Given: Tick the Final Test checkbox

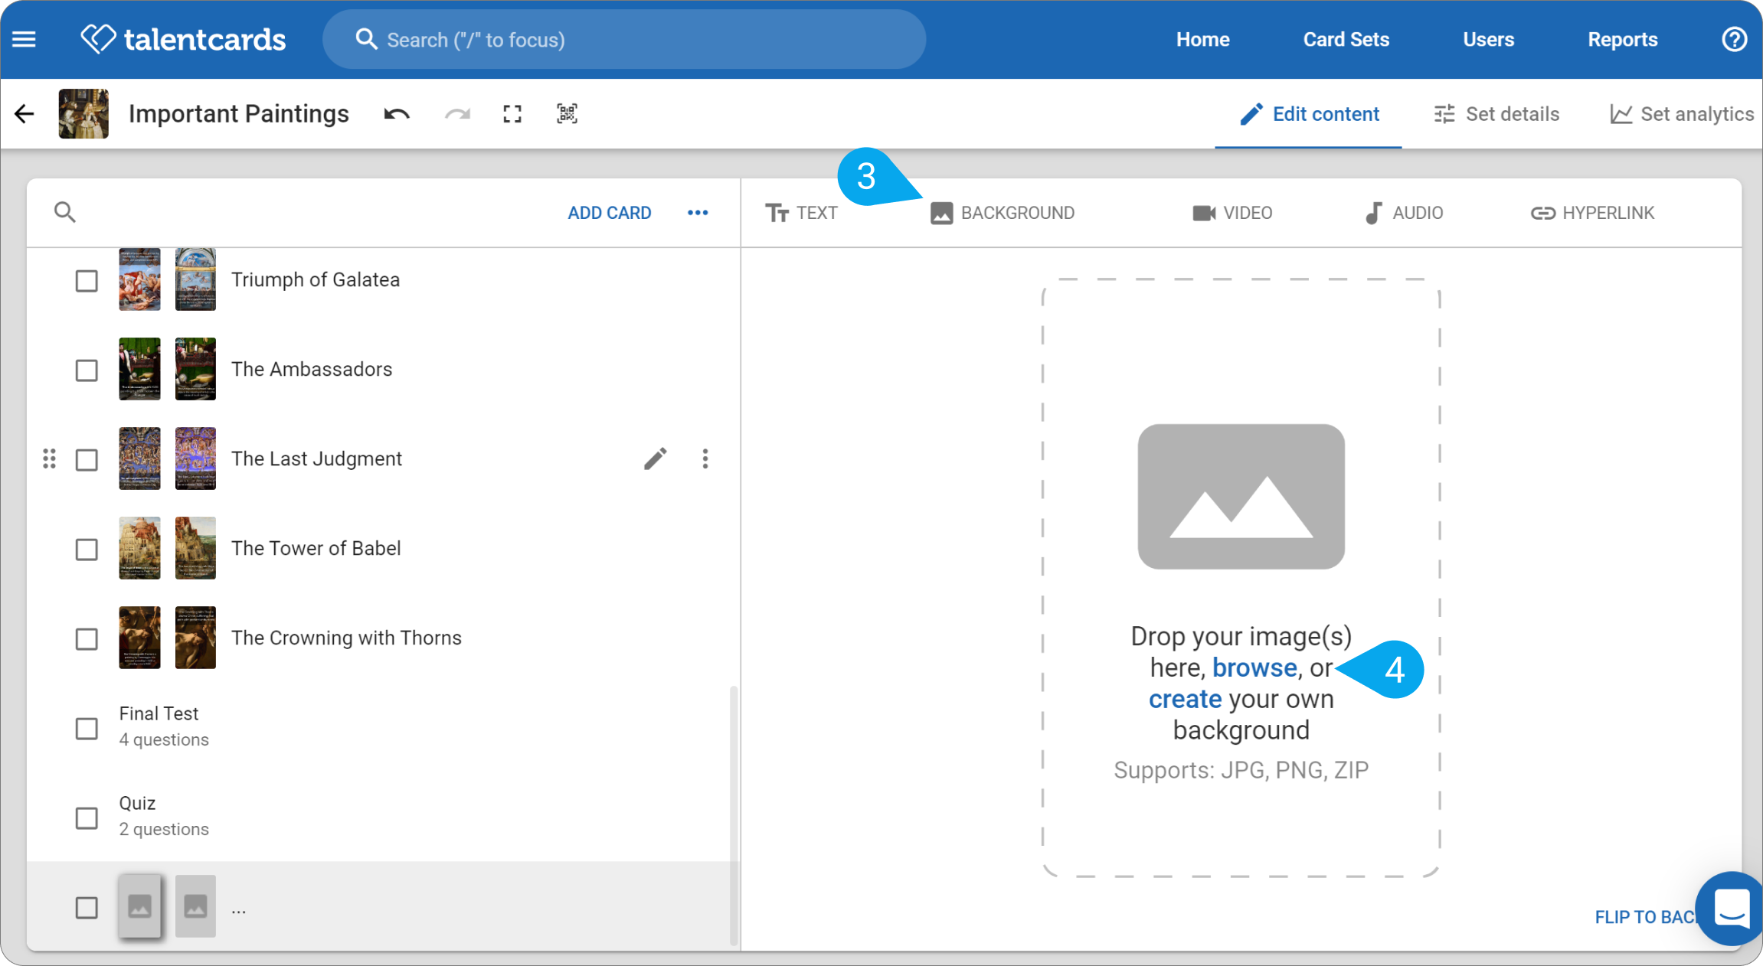Looking at the screenshot, I should [87, 729].
